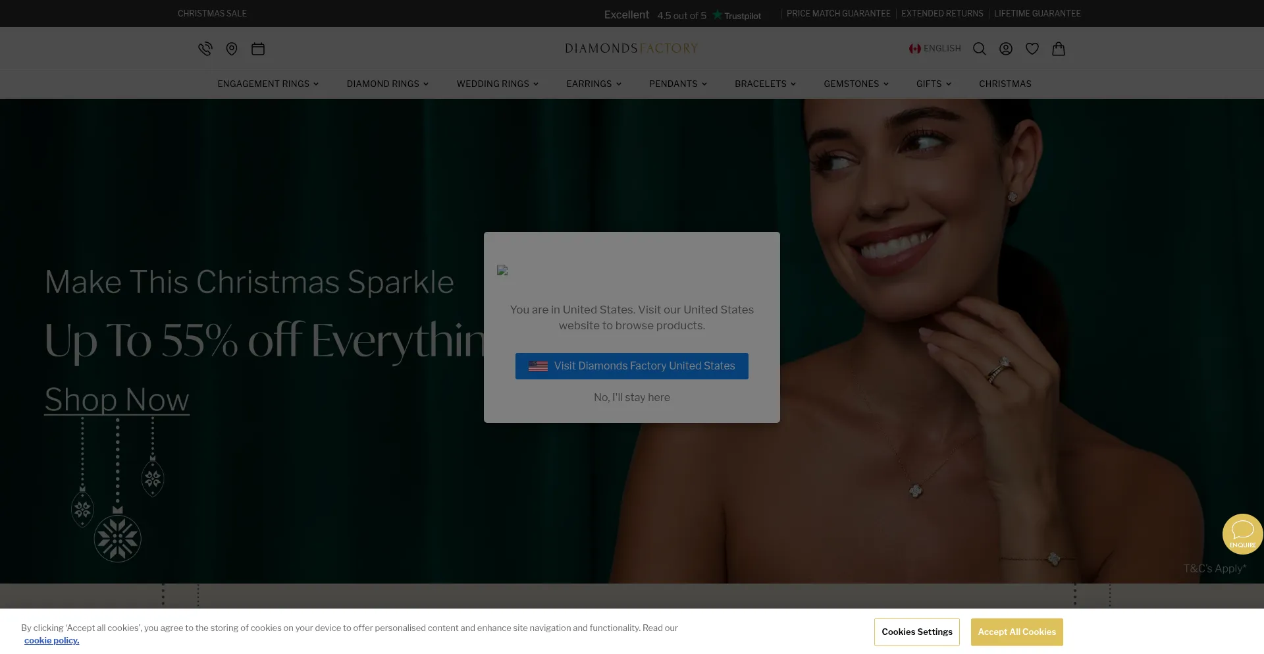Open the store locator pin icon

coord(232,49)
